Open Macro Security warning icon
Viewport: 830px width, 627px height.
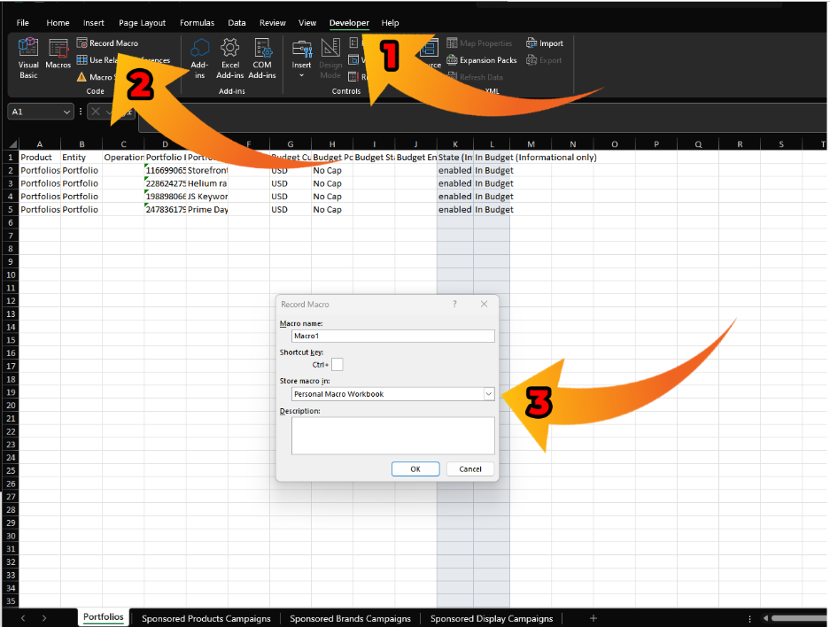pos(81,77)
